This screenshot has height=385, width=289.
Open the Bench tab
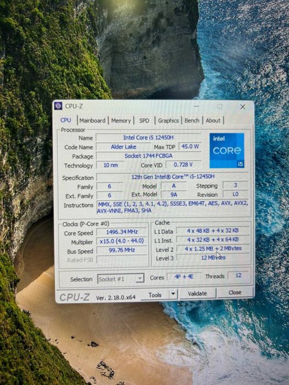pyautogui.click(x=192, y=120)
